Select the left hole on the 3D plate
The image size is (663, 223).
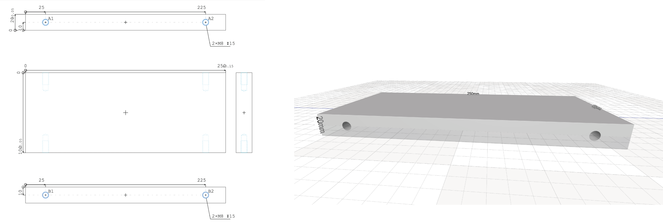tap(346, 126)
